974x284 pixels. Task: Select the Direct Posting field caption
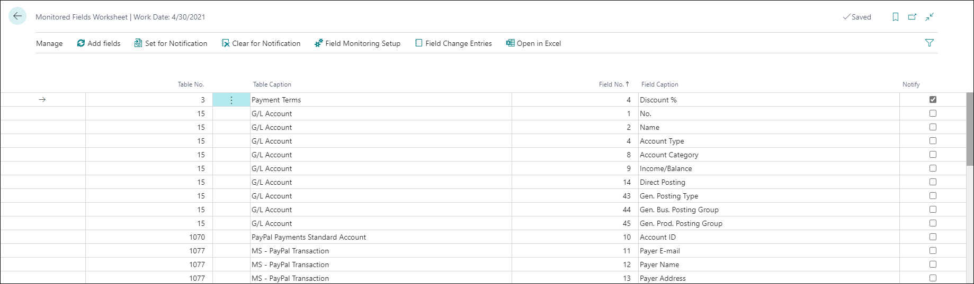tap(769, 182)
